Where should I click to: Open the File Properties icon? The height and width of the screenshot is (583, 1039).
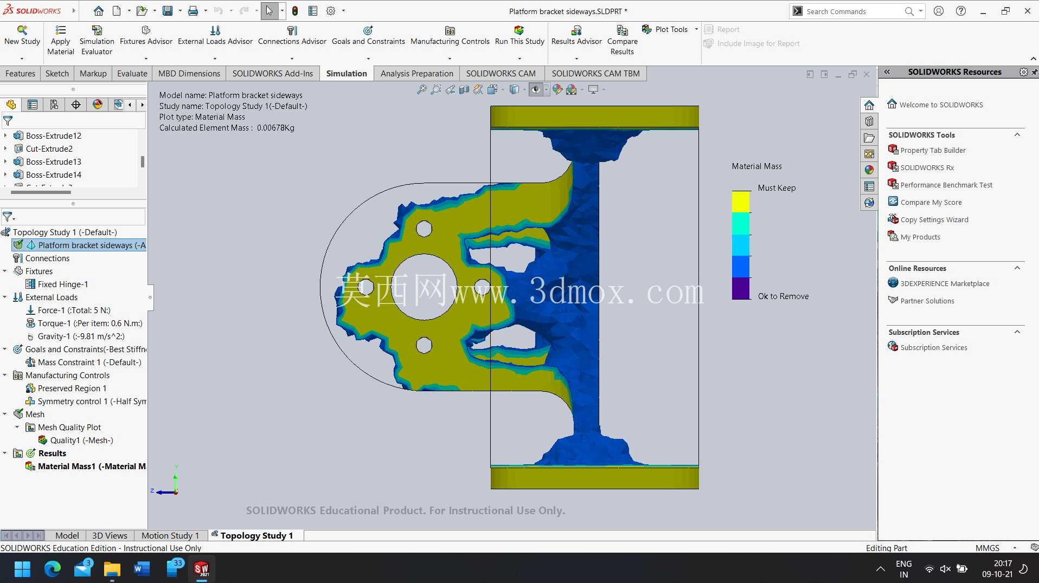click(x=313, y=11)
